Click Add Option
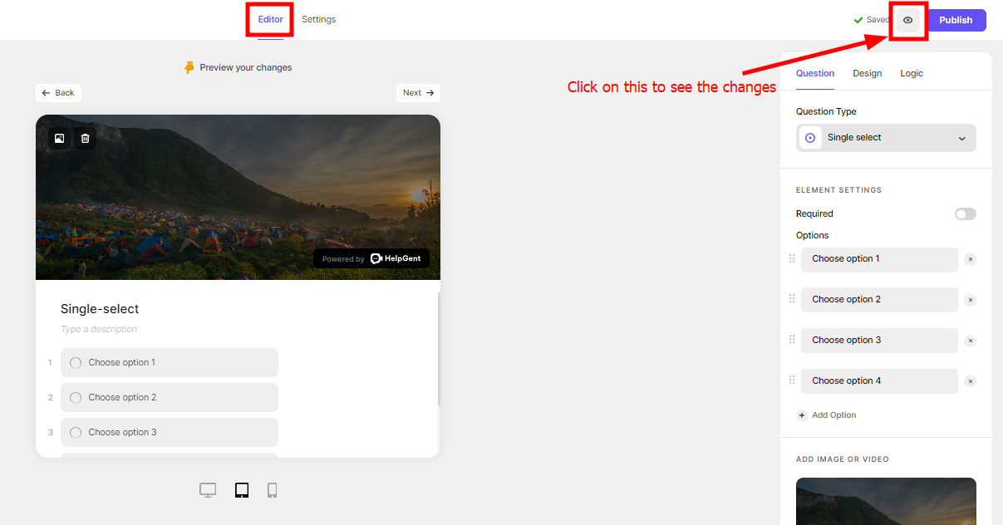 [826, 415]
